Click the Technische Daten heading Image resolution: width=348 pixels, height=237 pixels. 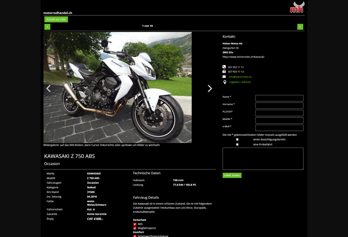pos(146,173)
